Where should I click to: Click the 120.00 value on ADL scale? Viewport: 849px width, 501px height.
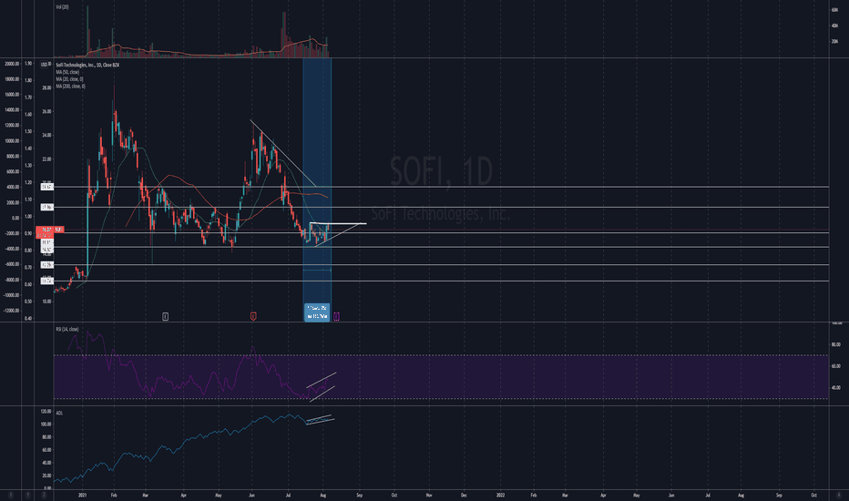[x=46, y=412]
